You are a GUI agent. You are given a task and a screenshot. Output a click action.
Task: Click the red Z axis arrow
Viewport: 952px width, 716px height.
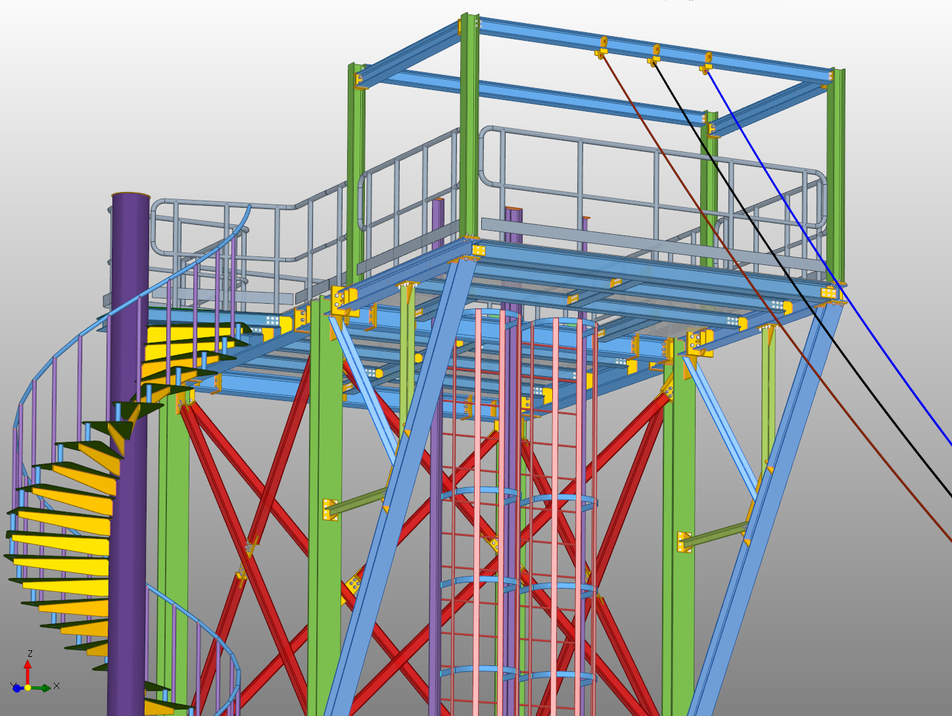(x=28, y=671)
